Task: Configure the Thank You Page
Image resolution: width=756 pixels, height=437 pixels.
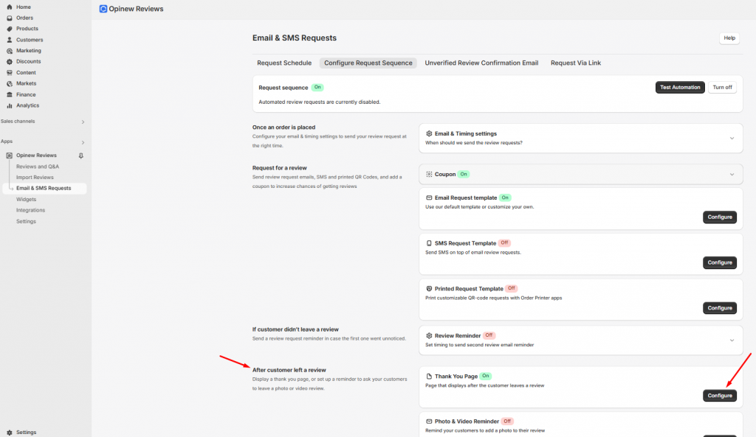Action: click(x=719, y=396)
